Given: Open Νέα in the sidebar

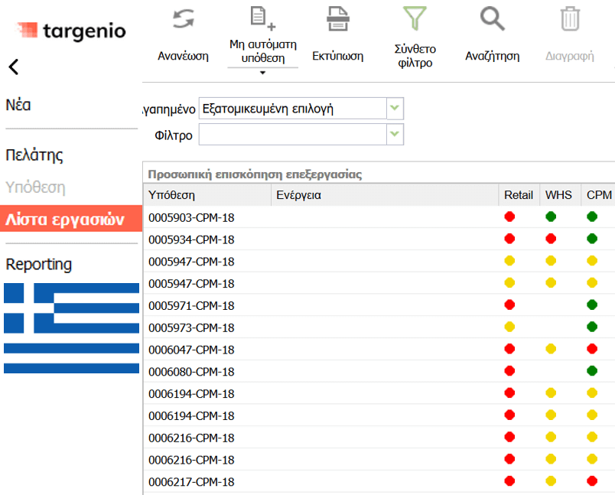Looking at the screenshot, I should coord(18,106).
